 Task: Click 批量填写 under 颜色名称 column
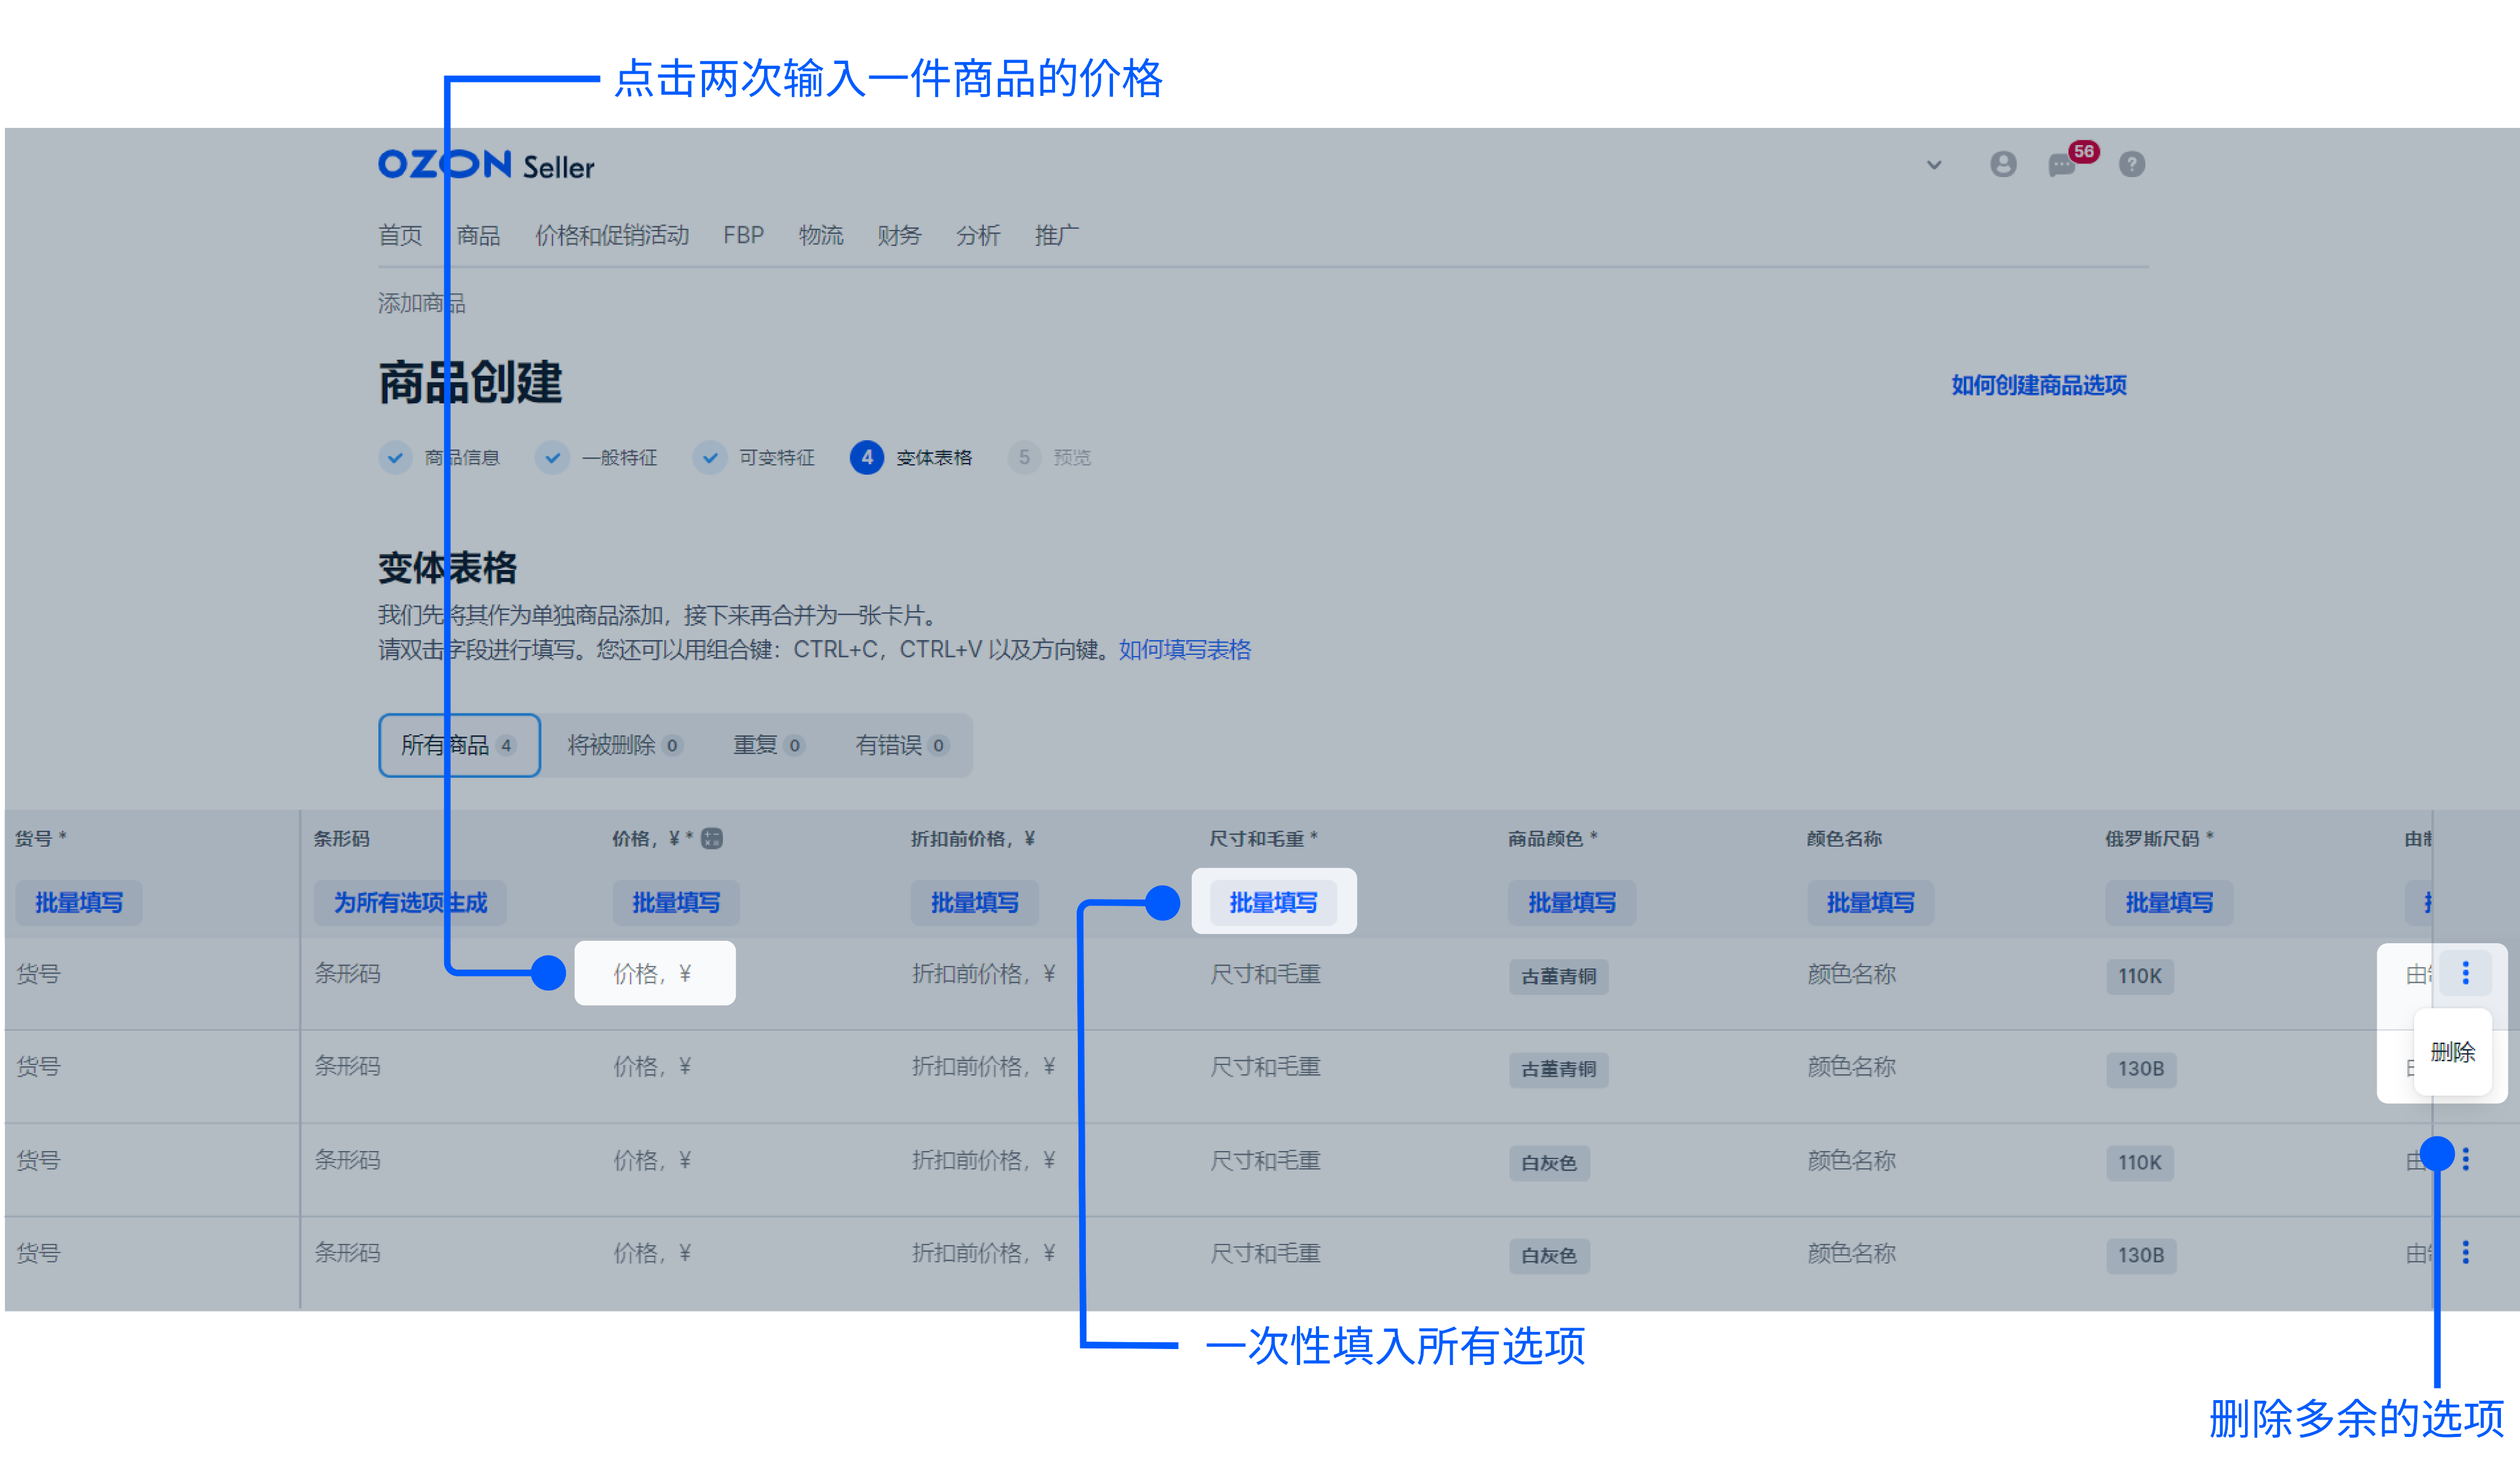point(1870,903)
